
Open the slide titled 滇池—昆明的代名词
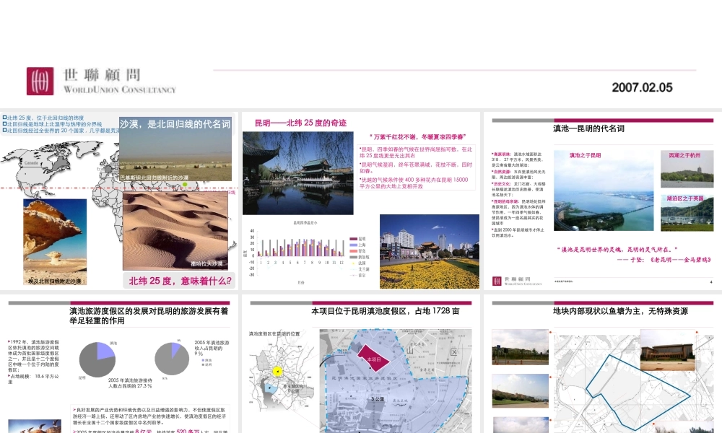point(603,201)
